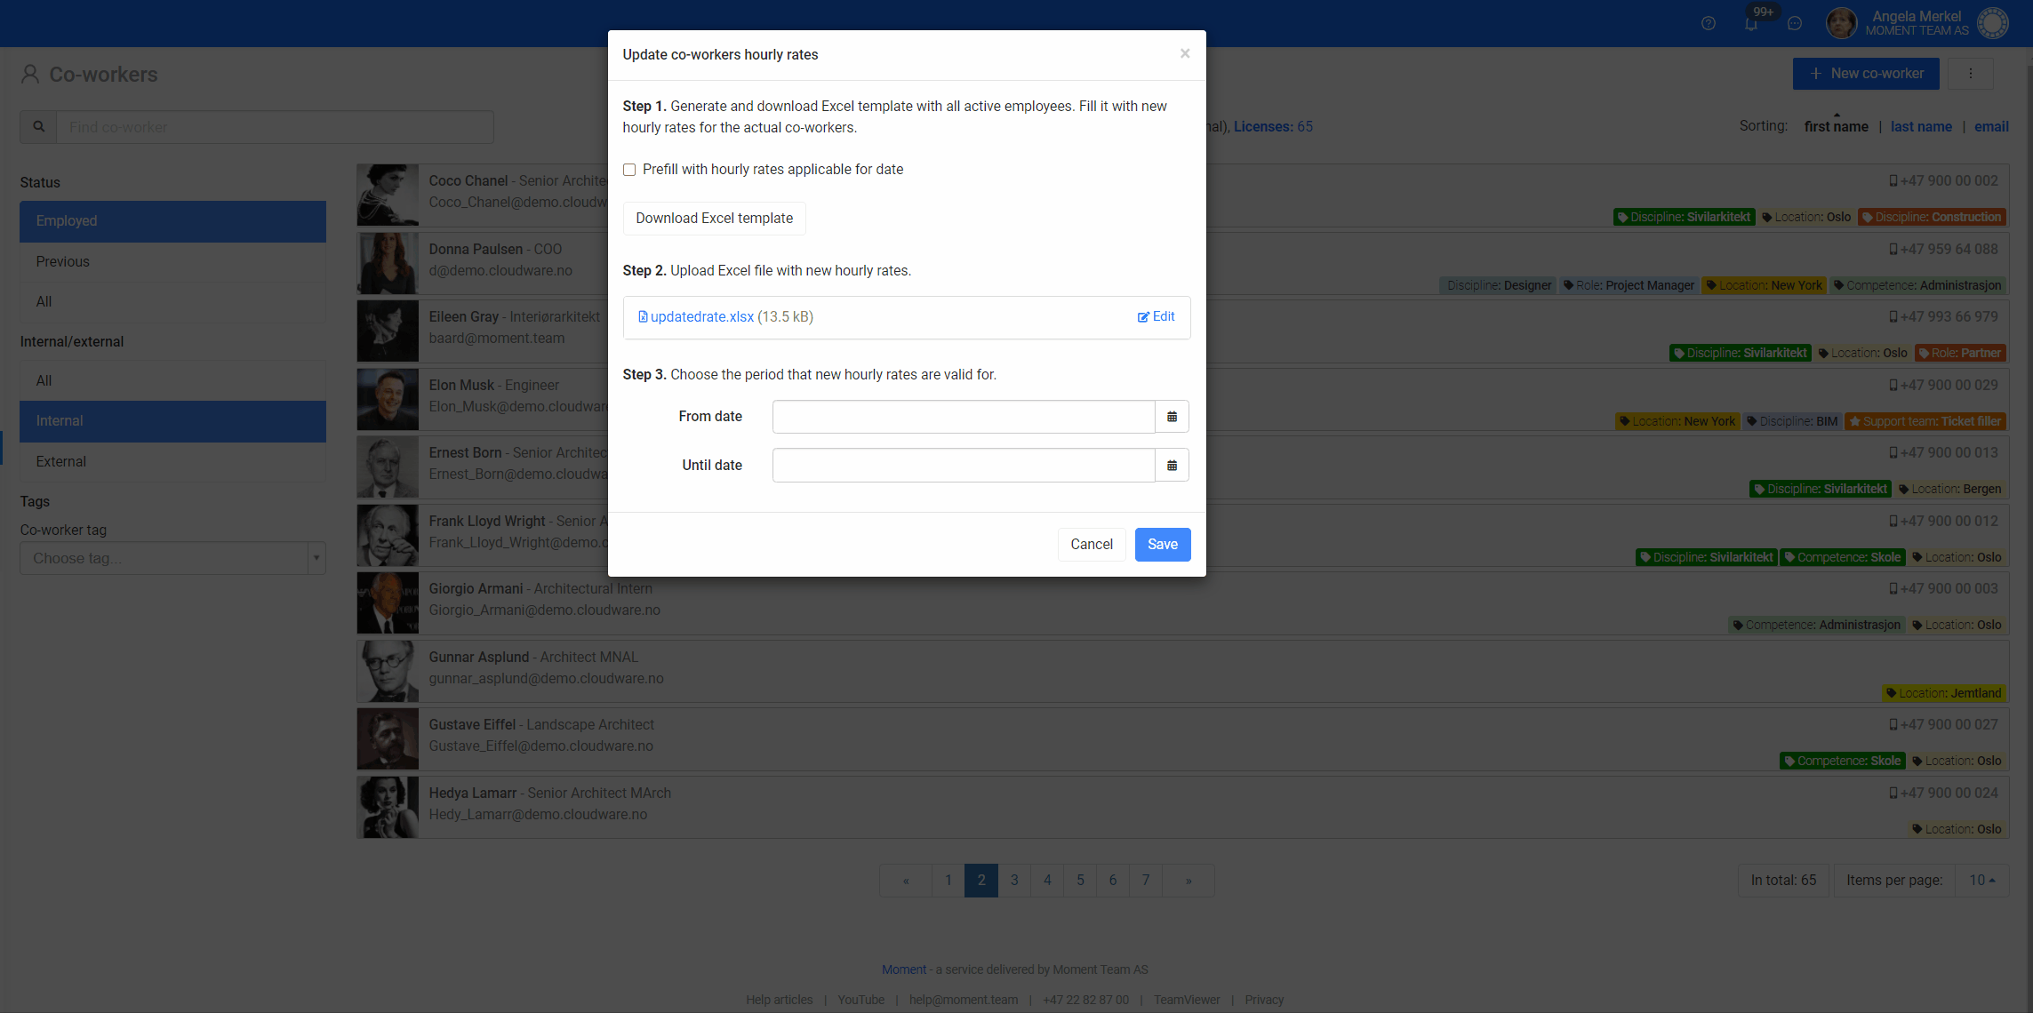Open the TeamViewer footer link
The height and width of the screenshot is (1013, 2033).
coord(1186,1001)
